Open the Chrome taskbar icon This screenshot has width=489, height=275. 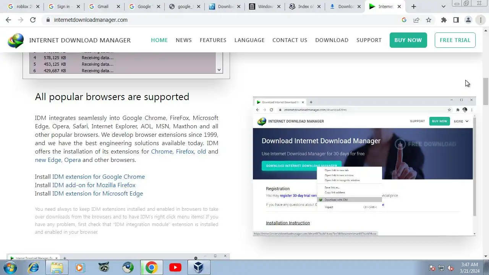[151, 268]
